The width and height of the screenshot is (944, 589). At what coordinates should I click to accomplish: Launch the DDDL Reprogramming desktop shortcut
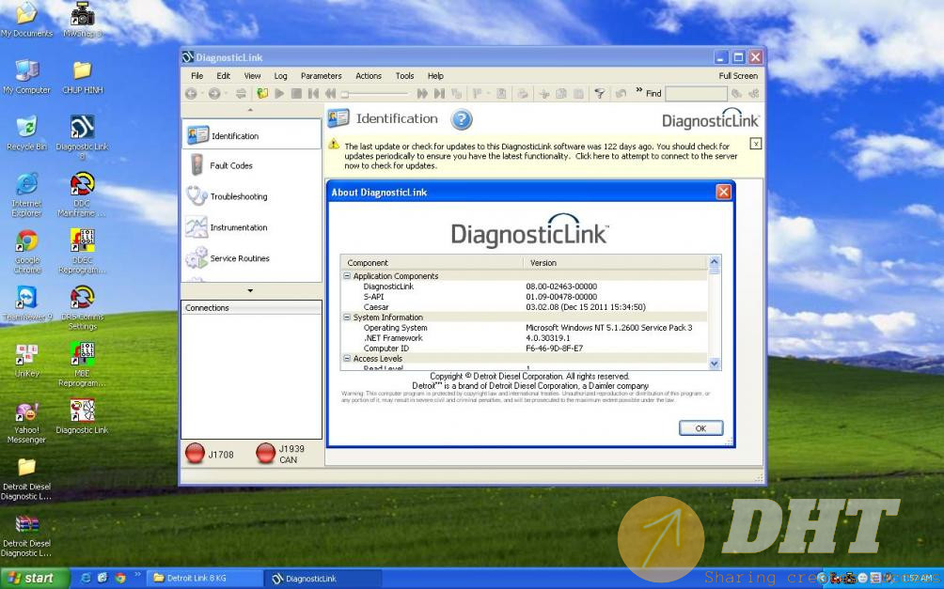(x=82, y=247)
